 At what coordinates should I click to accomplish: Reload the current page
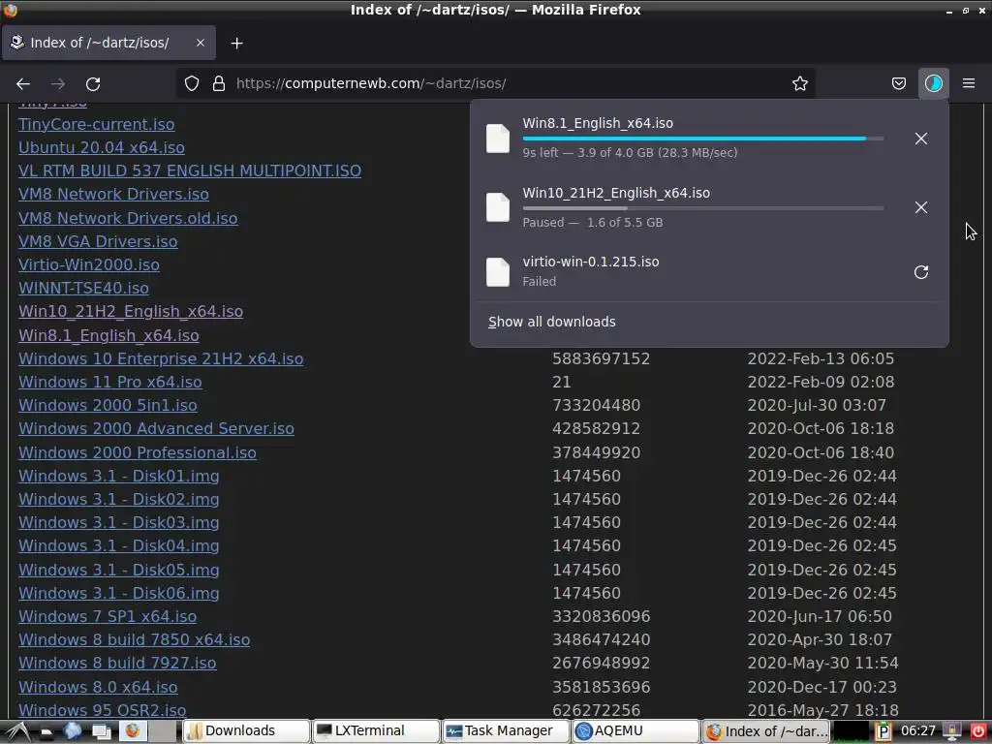[93, 83]
